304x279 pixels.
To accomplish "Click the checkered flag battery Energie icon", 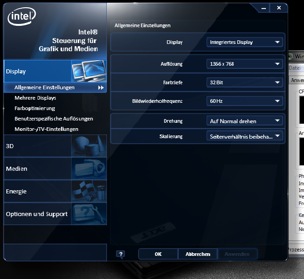I will (x=89, y=191).
